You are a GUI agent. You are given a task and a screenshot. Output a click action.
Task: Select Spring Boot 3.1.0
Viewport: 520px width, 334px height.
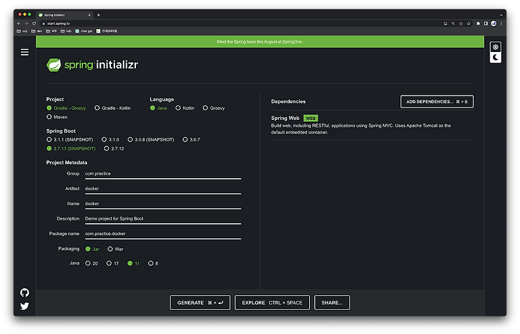[110, 139]
